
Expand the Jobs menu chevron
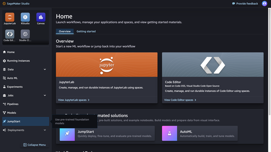pos(45,95)
